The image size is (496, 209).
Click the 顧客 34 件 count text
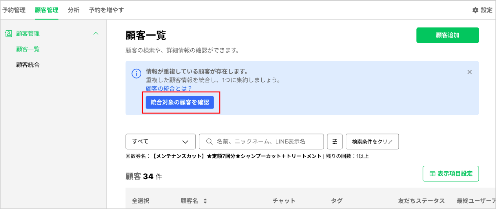click(x=144, y=176)
